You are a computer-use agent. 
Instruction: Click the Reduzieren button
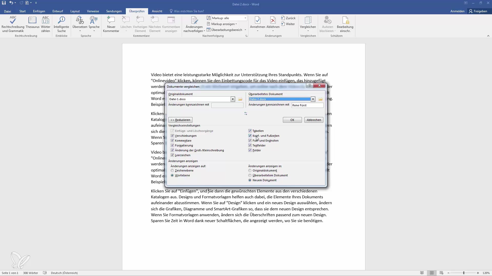coord(180,120)
